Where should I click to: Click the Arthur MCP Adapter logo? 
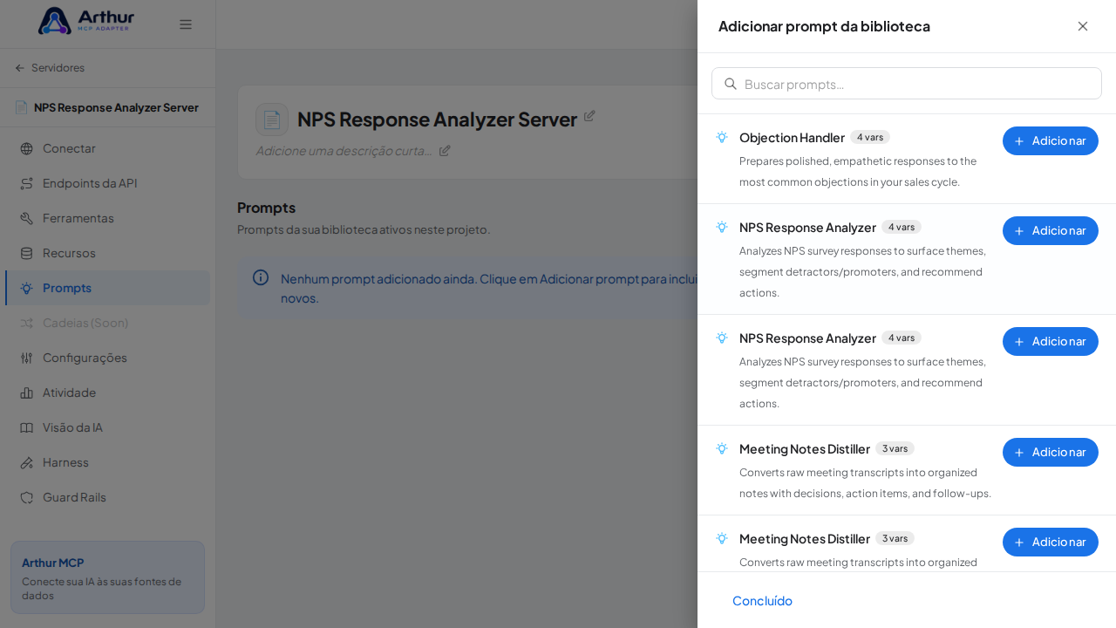coord(85,21)
